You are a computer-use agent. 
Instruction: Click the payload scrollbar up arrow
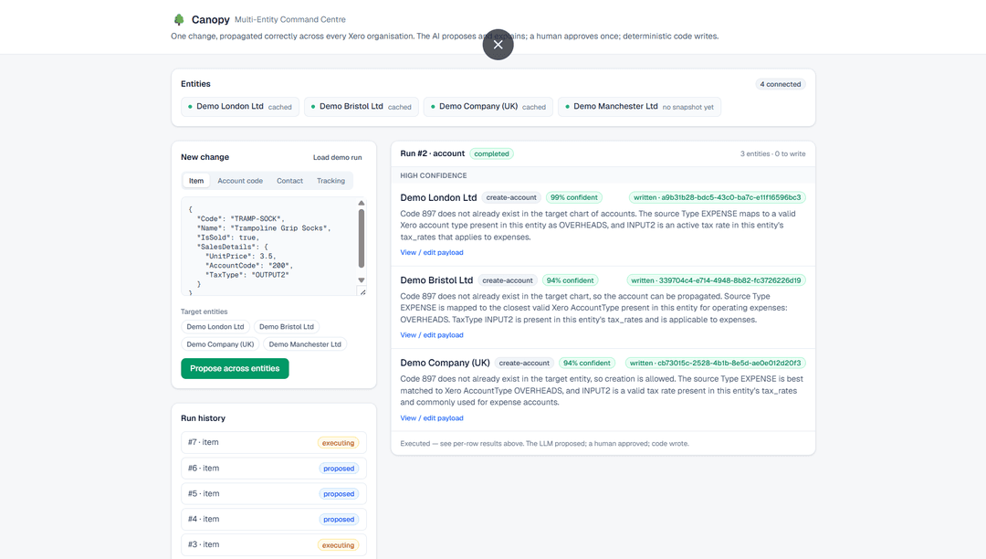click(x=362, y=203)
